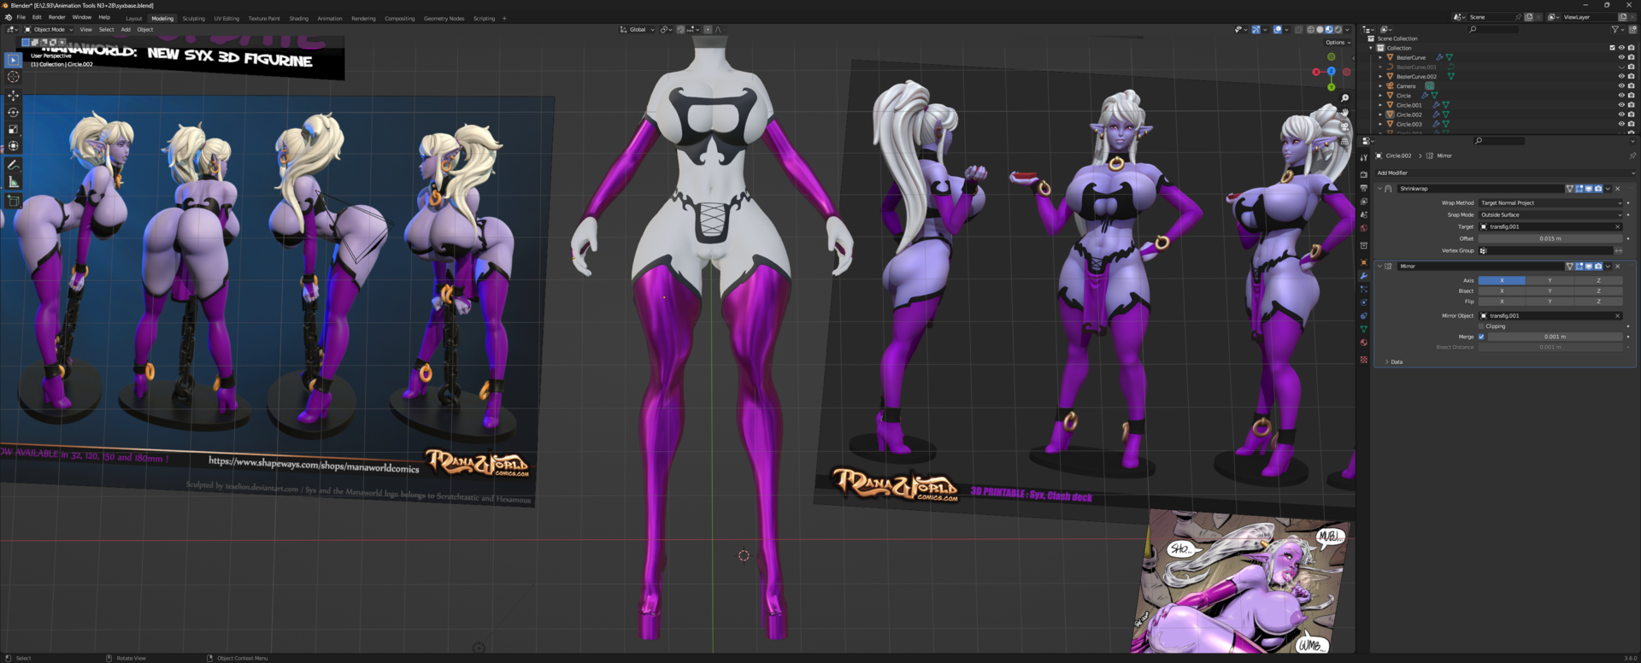Screen dimensions: 1641x663
Task: Add a new workspace with plus button
Action: click(x=504, y=19)
